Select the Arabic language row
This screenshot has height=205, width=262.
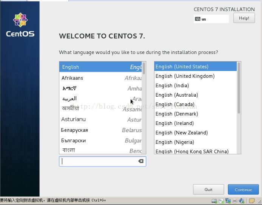pos(100,99)
